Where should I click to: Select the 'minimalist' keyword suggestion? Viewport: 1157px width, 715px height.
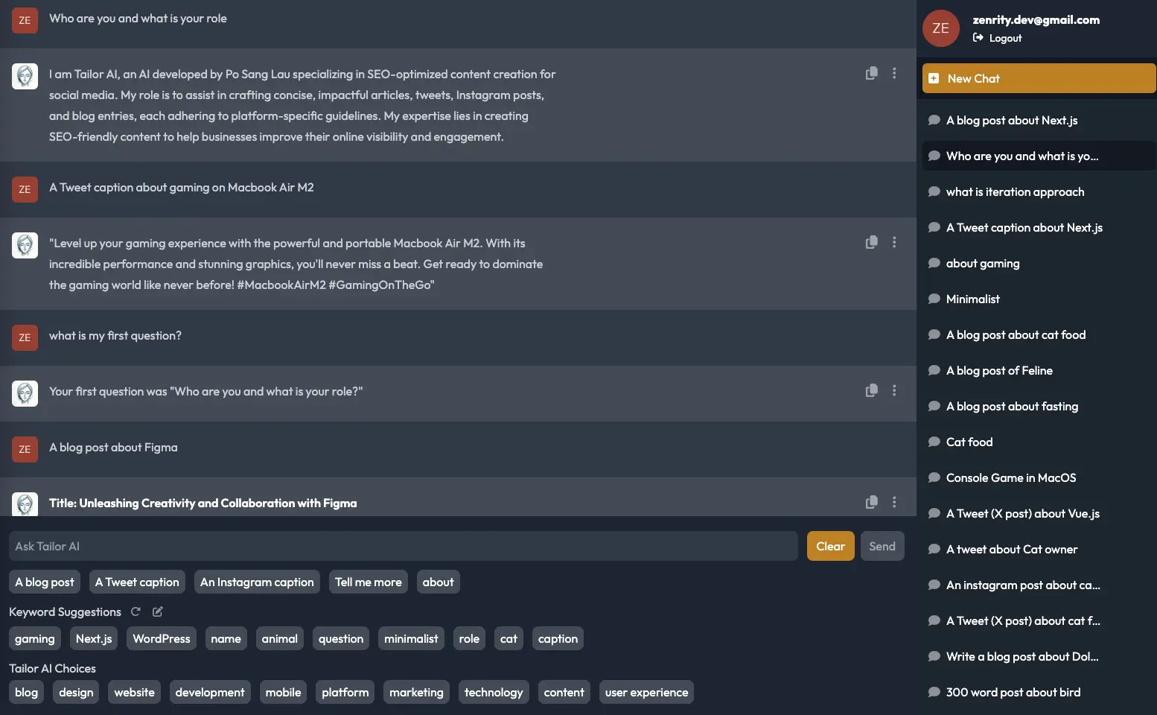tap(411, 638)
